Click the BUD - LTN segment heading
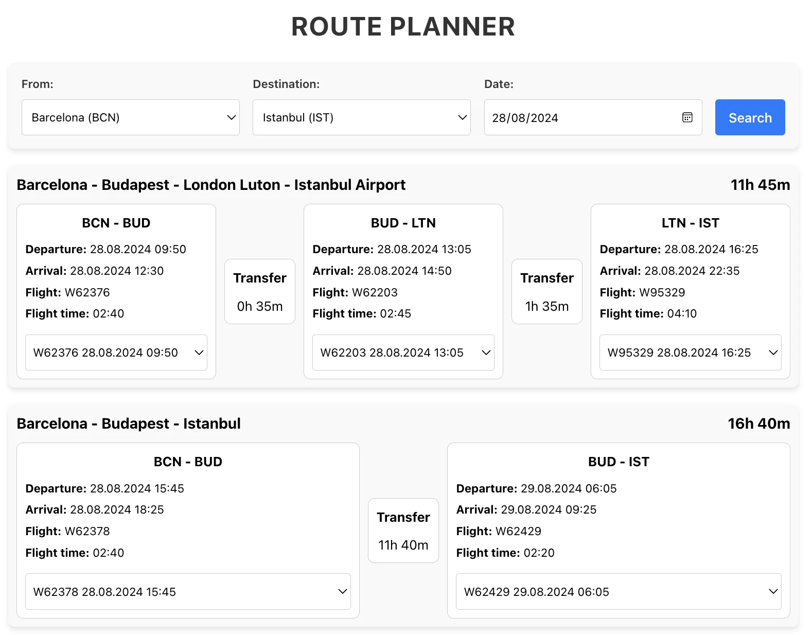 (403, 223)
